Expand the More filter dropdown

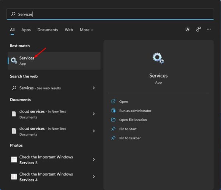[87, 30]
